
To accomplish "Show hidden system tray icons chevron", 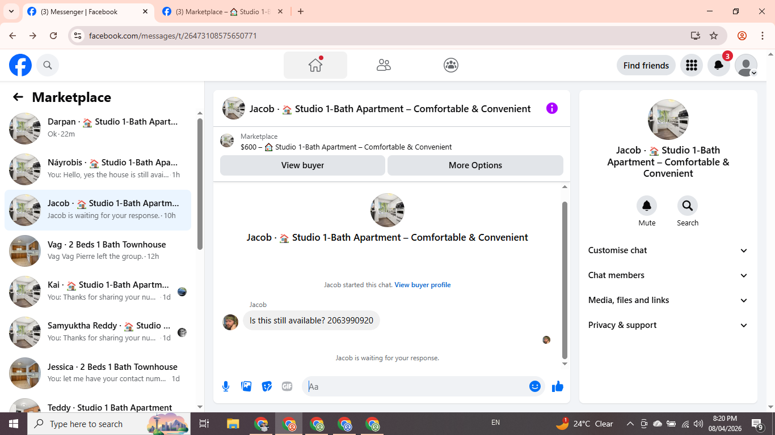I will coord(630,424).
